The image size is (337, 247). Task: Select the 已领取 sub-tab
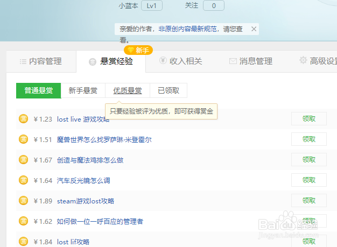point(169,90)
